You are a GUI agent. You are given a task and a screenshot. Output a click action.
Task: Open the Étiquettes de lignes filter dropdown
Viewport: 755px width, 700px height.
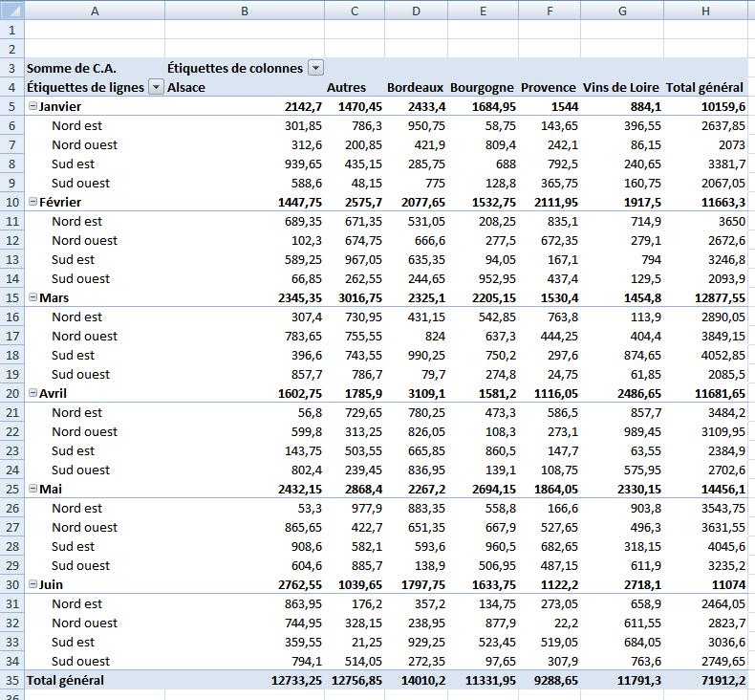pyautogui.click(x=156, y=87)
